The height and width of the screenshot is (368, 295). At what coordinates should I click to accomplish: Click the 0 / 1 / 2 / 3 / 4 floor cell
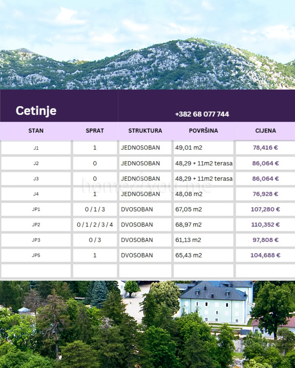pos(95,225)
